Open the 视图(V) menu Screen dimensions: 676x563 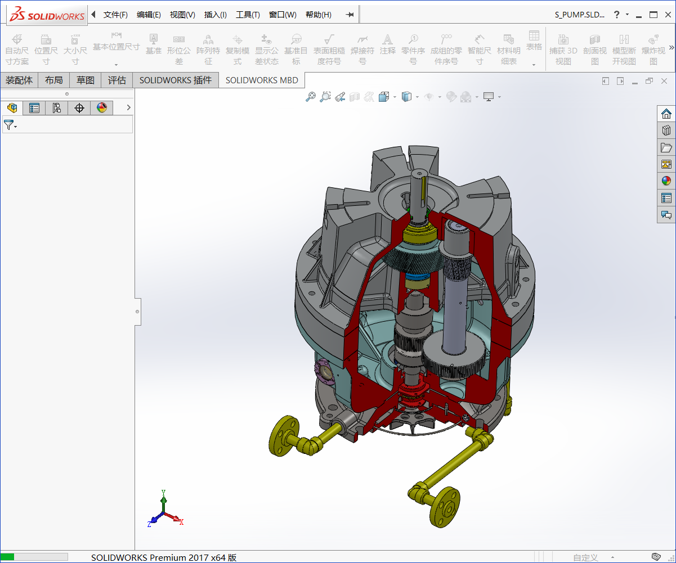tap(182, 15)
